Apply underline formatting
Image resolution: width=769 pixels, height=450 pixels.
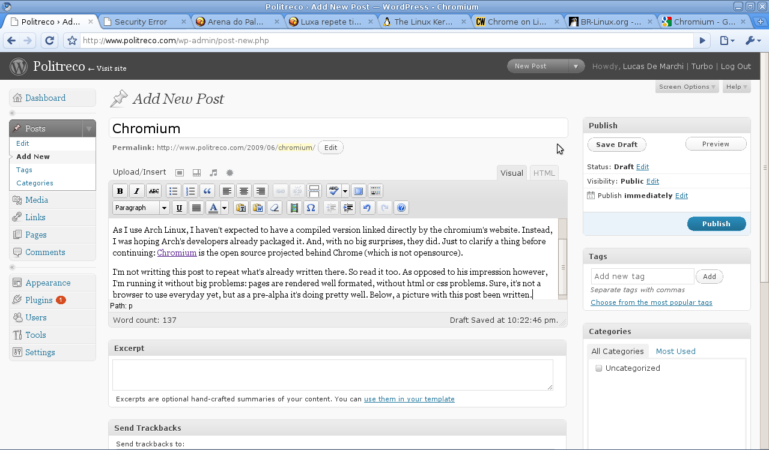click(x=179, y=208)
